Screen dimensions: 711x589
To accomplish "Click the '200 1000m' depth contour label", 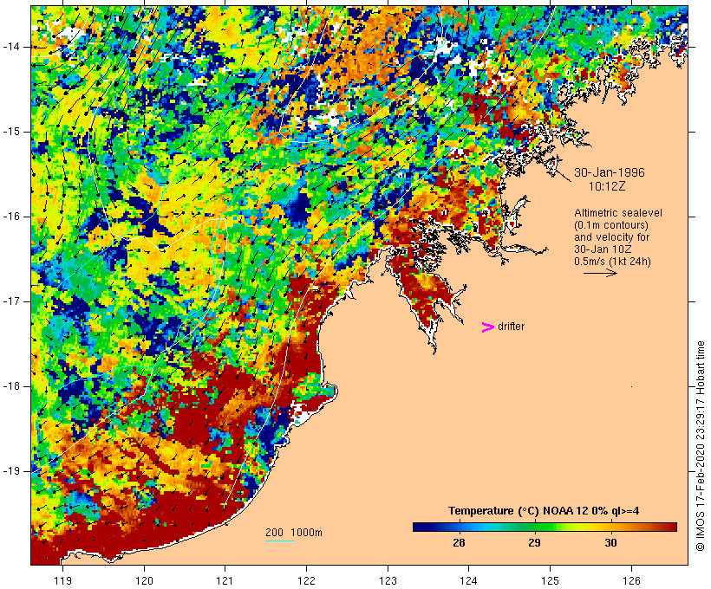I will point(294,533).
